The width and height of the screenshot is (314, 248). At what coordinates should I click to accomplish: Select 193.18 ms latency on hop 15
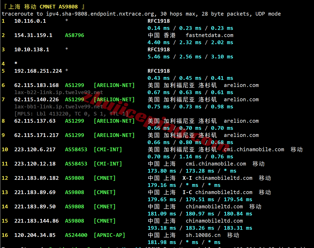click(x=162, y=228)
